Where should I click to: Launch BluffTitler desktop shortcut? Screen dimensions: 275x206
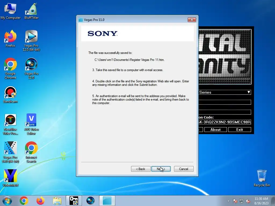tap(31, 11)
